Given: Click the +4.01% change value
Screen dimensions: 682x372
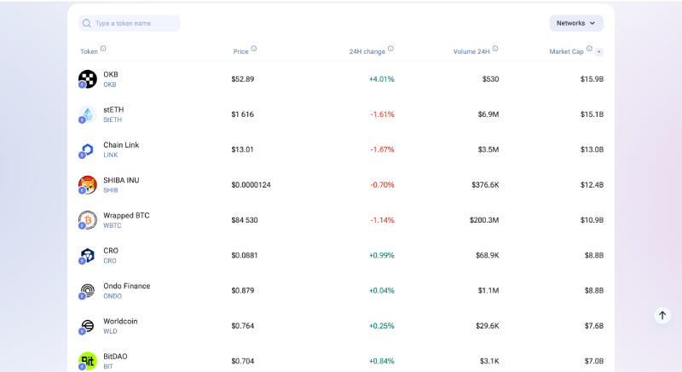Looking at the screenshot, I should click(x=381, y=79).
